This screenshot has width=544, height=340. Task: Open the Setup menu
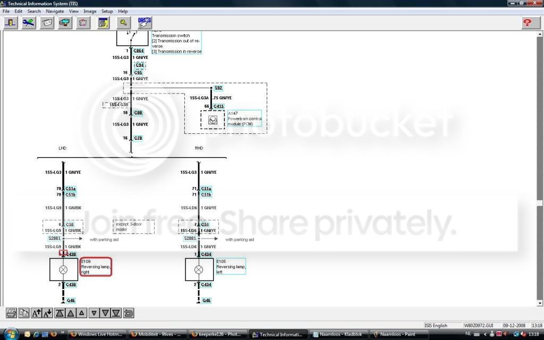tap(107, 11)
